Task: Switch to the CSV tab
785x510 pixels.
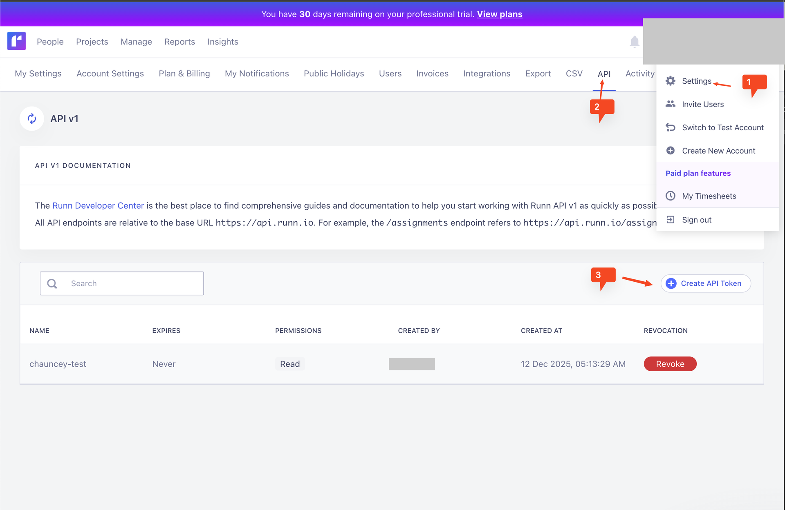Action: [x=574, y=73]
